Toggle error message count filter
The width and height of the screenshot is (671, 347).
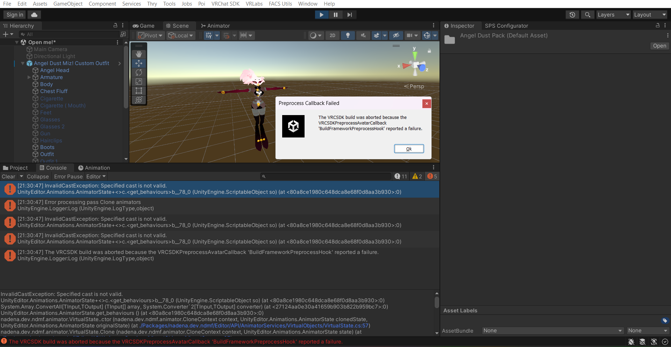[x=432, y=176]
